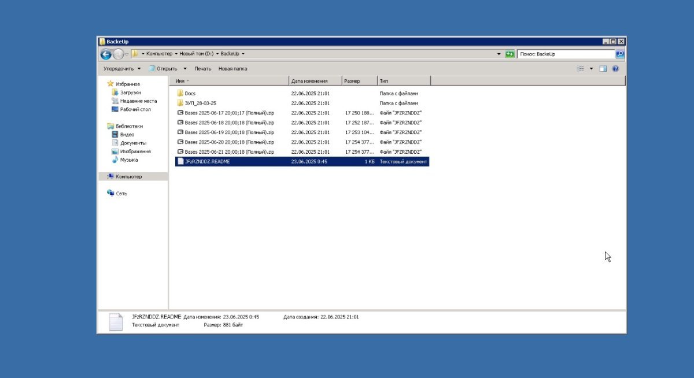Toggle the preview pane icon

(x=603, y=69)
